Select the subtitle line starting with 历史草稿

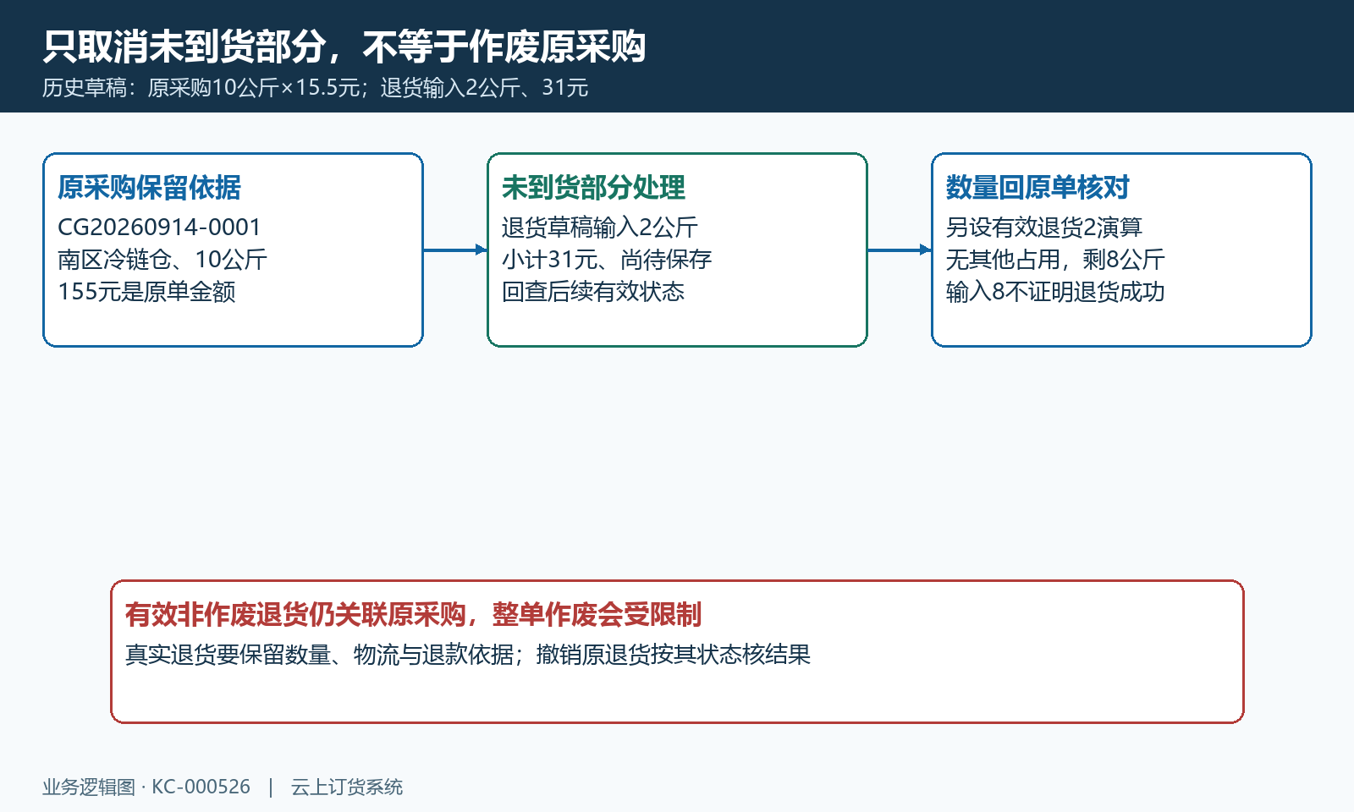click(x=315, y=88)
